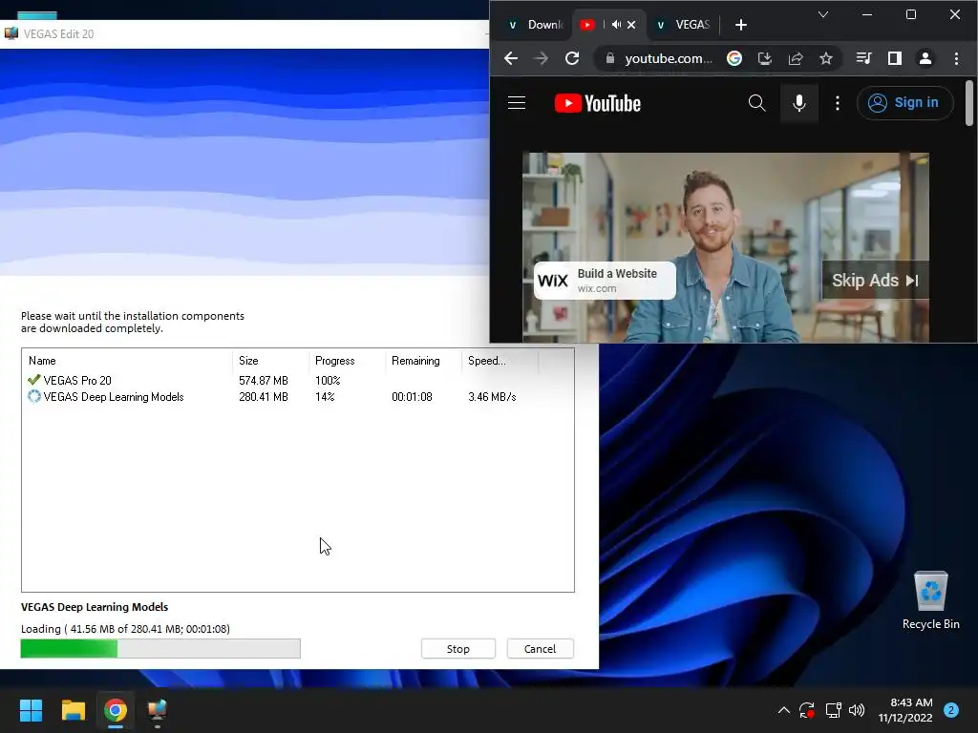The height and width of the screenshot is (733, 978).
Task: Open the Windows Start menu
Action: [x=31, y=710]
